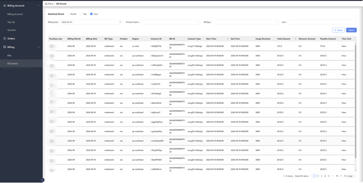Click Billing link in breadcrumb
This screenshot has height=183, width=363.
tap(51, 3)
